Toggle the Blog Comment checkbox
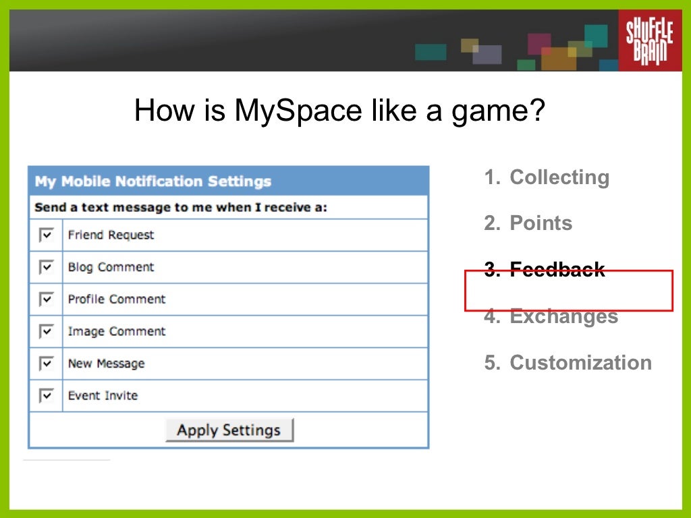Screen dimensions: 691x518 coord(47,267)
